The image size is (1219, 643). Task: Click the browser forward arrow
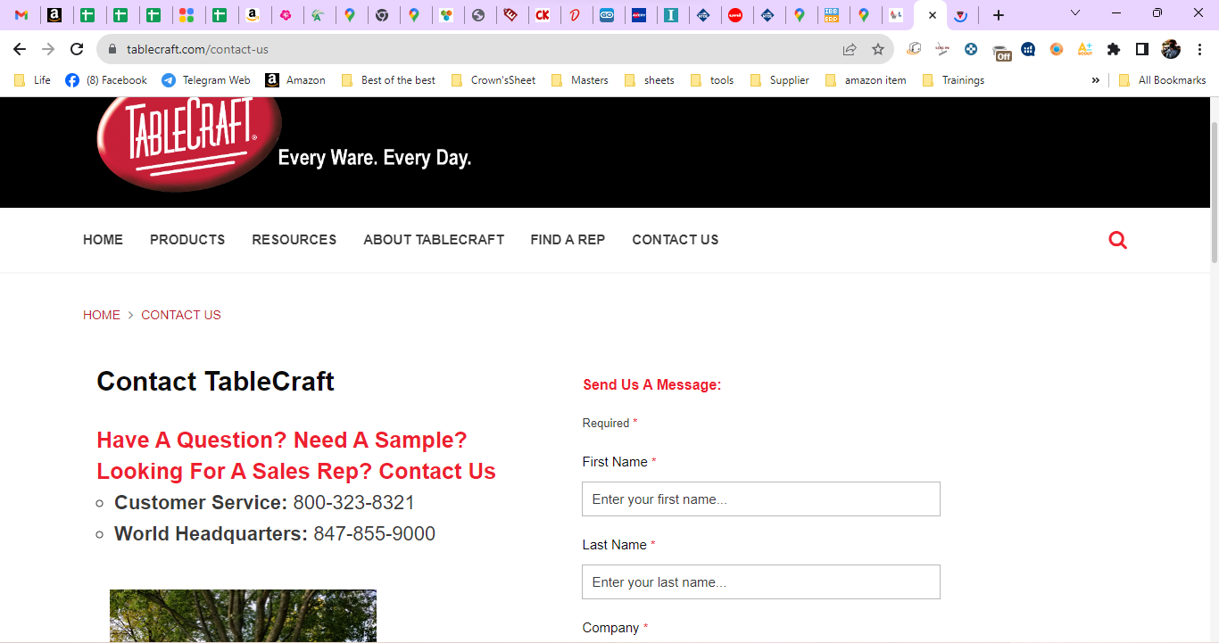coord(48,50)
